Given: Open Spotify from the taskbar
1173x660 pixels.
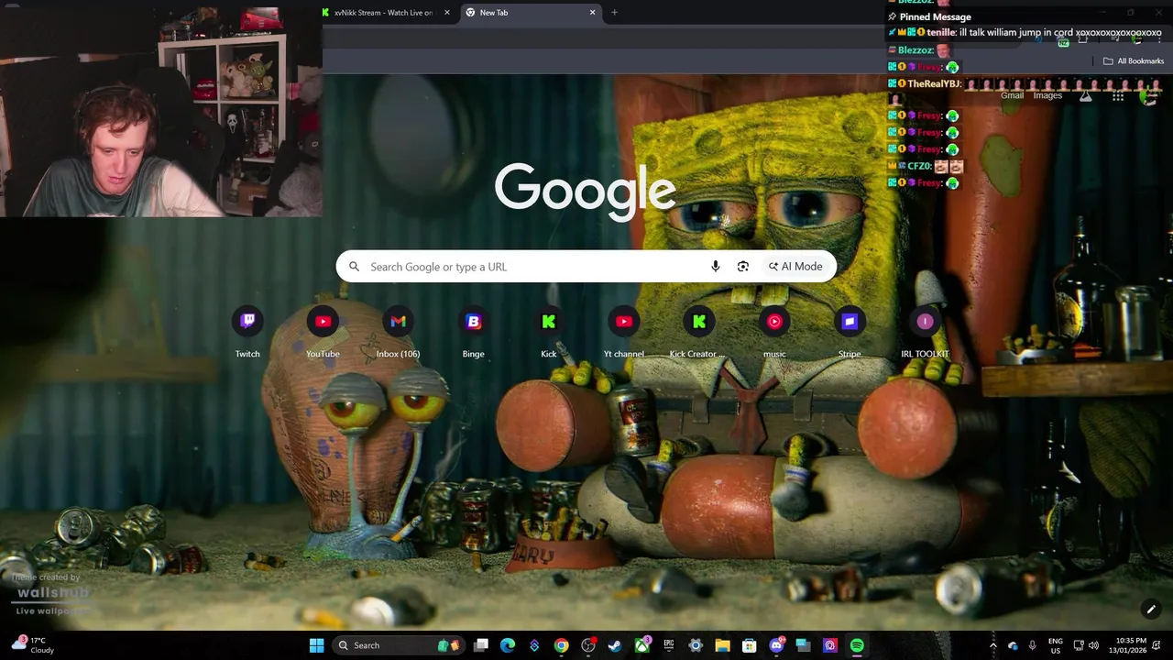Looking at the screenshot, I should [857, 645].
